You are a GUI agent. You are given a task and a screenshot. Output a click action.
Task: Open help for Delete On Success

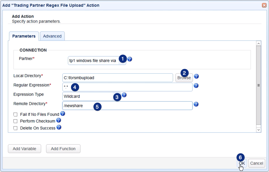click(x=58, y=127)
